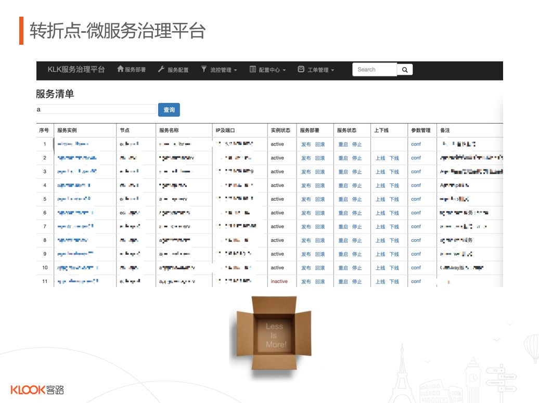Open 服务部署 home icon menu item
Screen dimensions: 539x403
(131, 69)
